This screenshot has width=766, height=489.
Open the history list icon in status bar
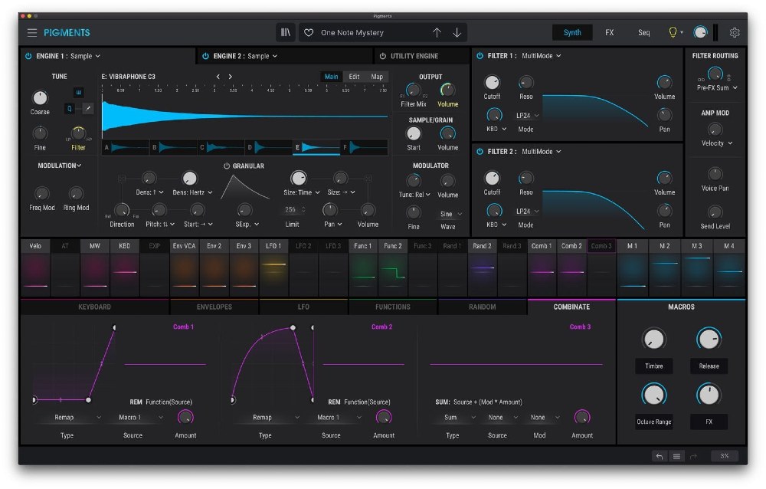[676, 455]
